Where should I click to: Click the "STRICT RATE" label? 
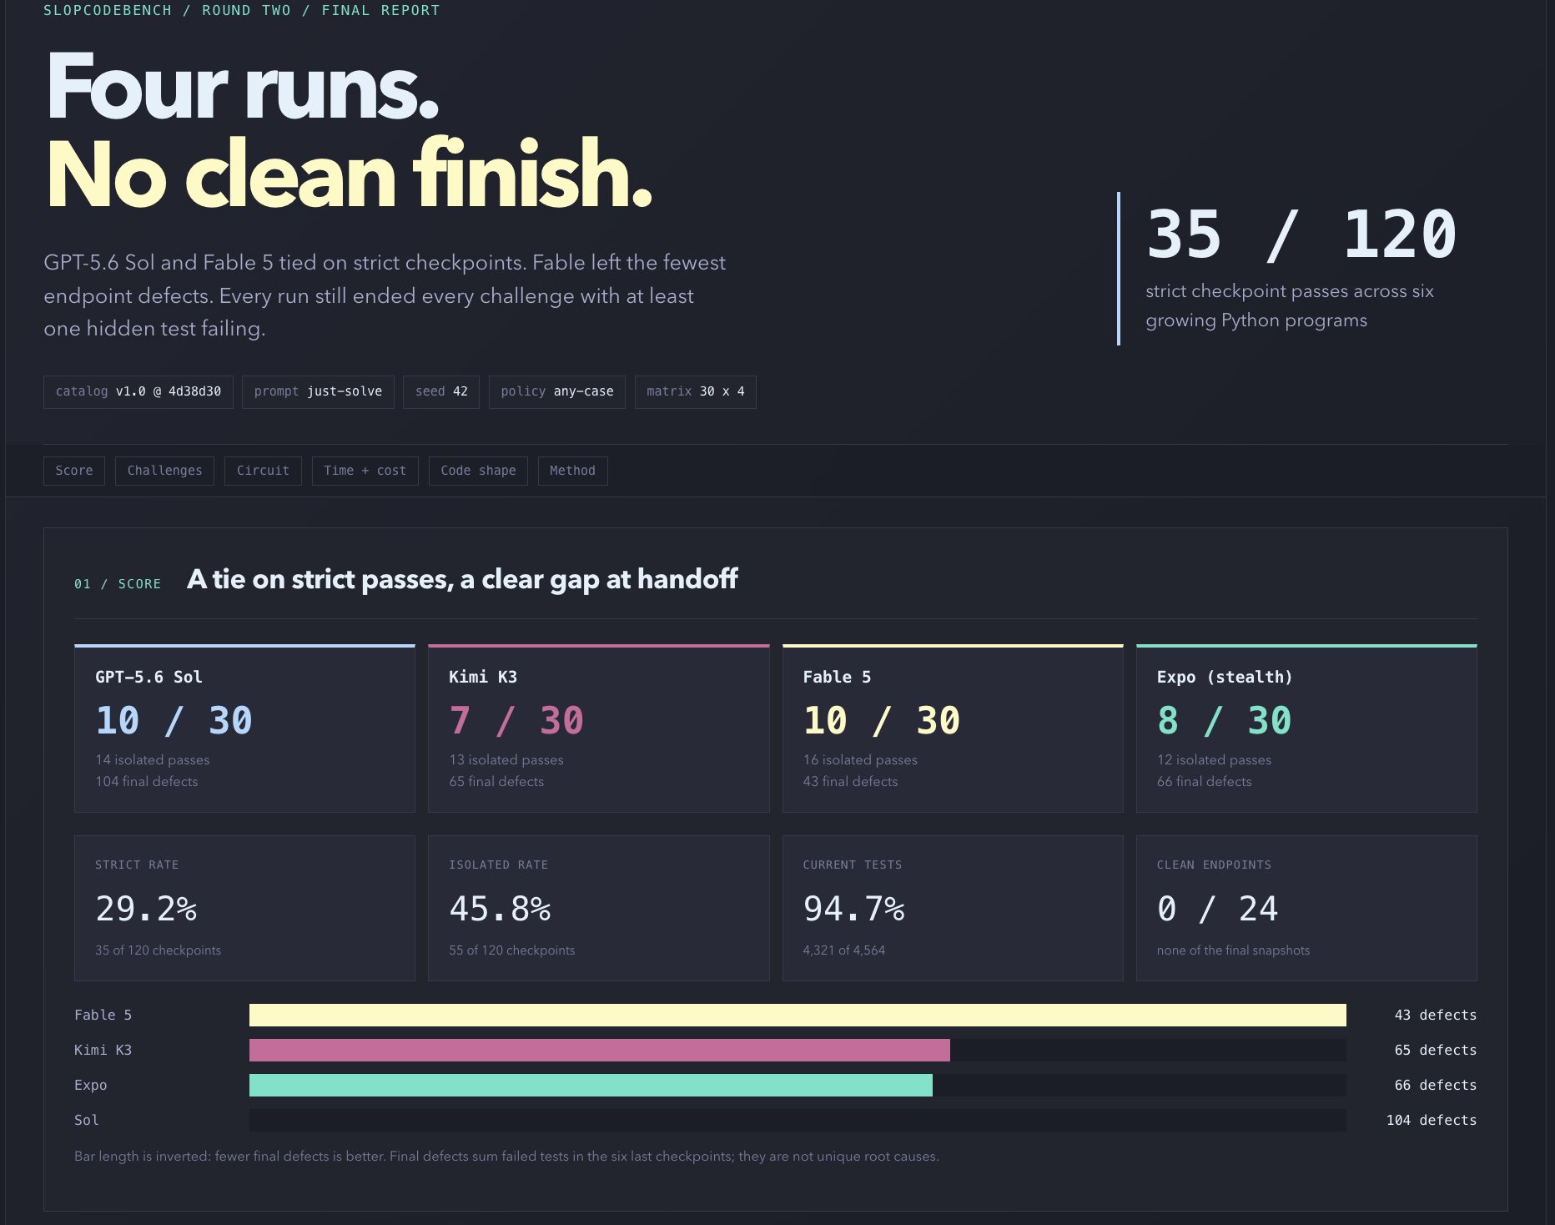pos(137,865)
